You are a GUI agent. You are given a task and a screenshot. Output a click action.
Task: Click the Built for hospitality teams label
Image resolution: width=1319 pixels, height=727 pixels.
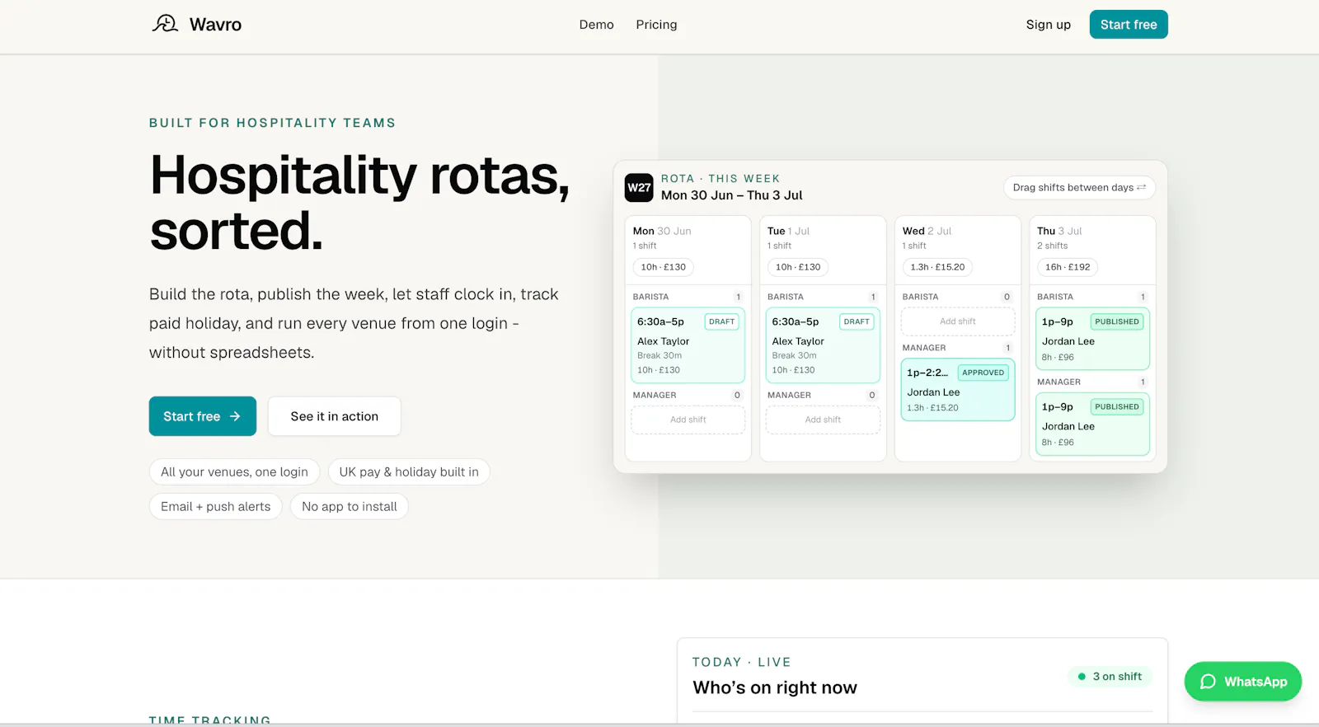[x=272, y=123]
